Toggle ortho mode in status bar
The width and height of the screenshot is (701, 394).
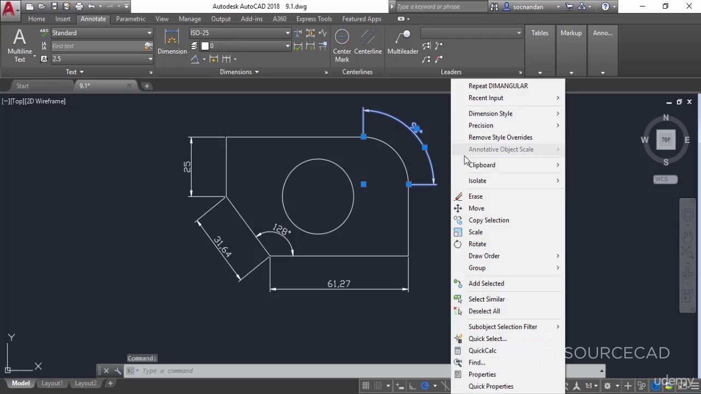pos(412,386)
